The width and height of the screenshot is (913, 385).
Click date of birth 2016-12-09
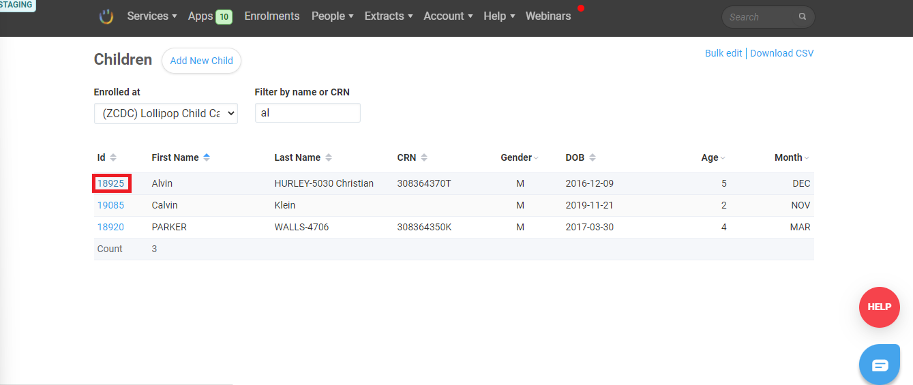(x=590, y=183)
